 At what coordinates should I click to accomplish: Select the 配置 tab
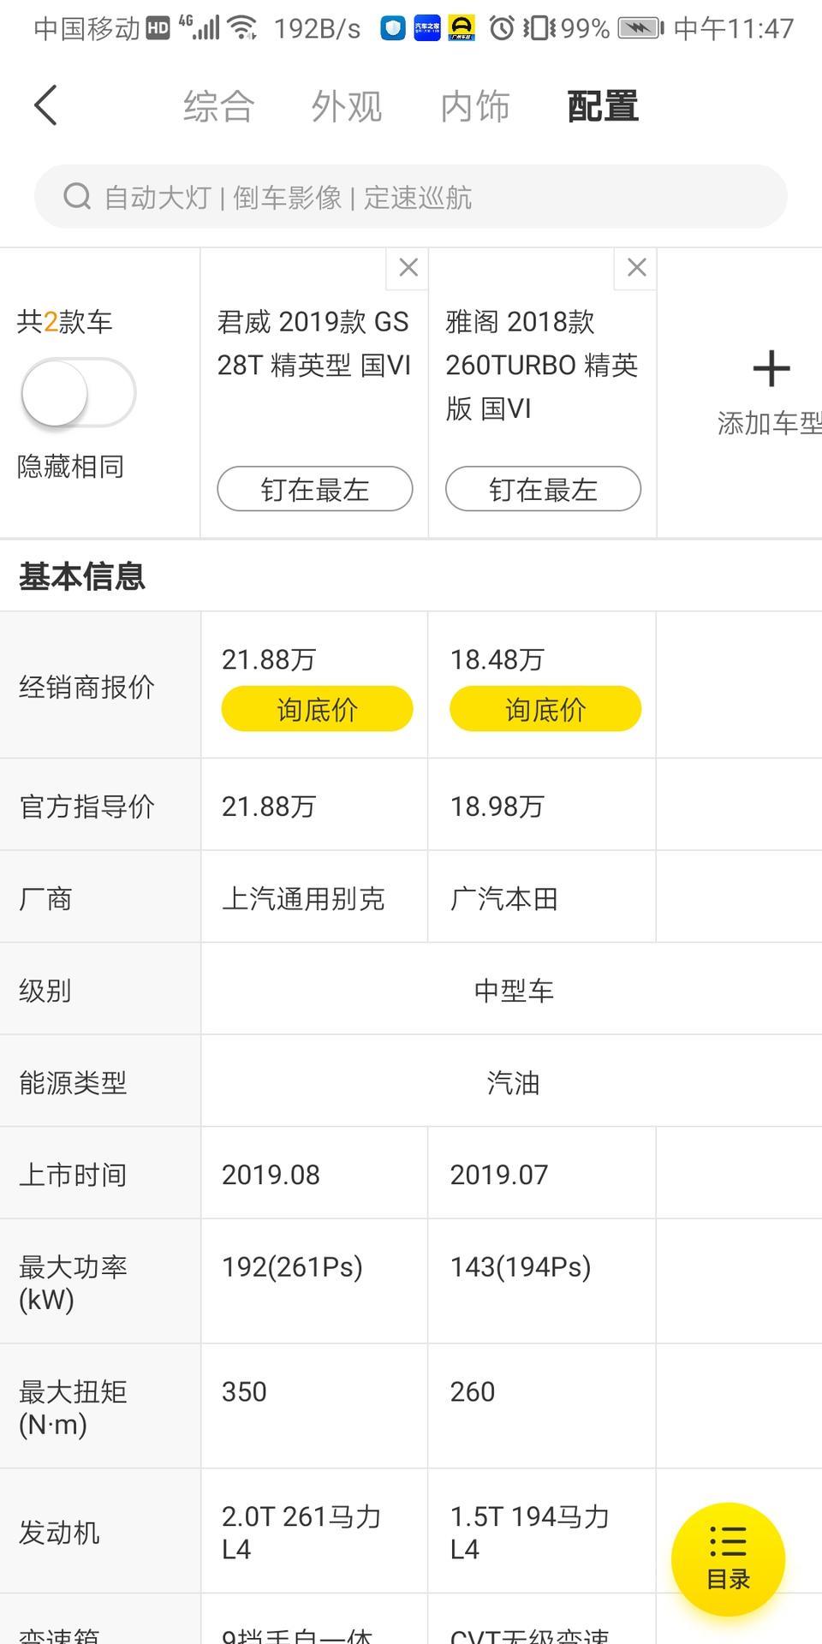pyautogui.click(x=603, y=107)
